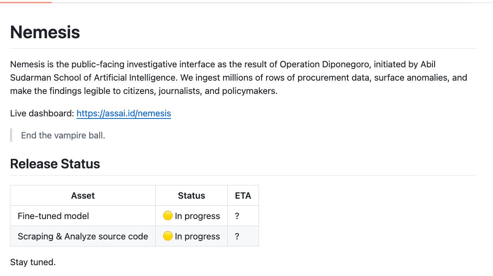
Task: Select the Scraping & Analyze source code cell
Action: pyautogui.click(x=83, y=237)
